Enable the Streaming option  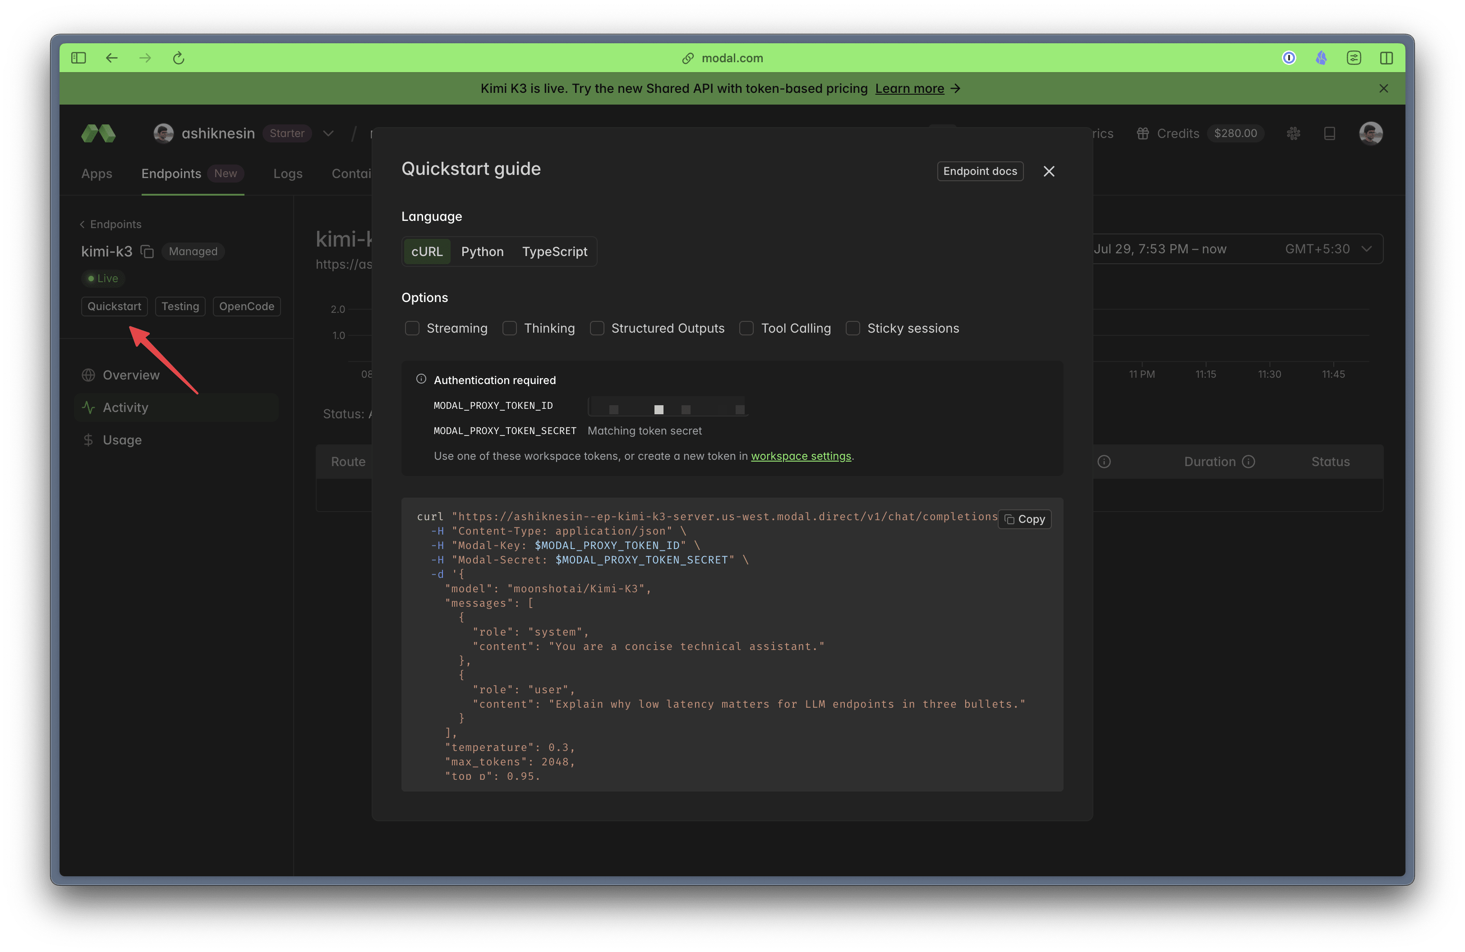point(412,329)
